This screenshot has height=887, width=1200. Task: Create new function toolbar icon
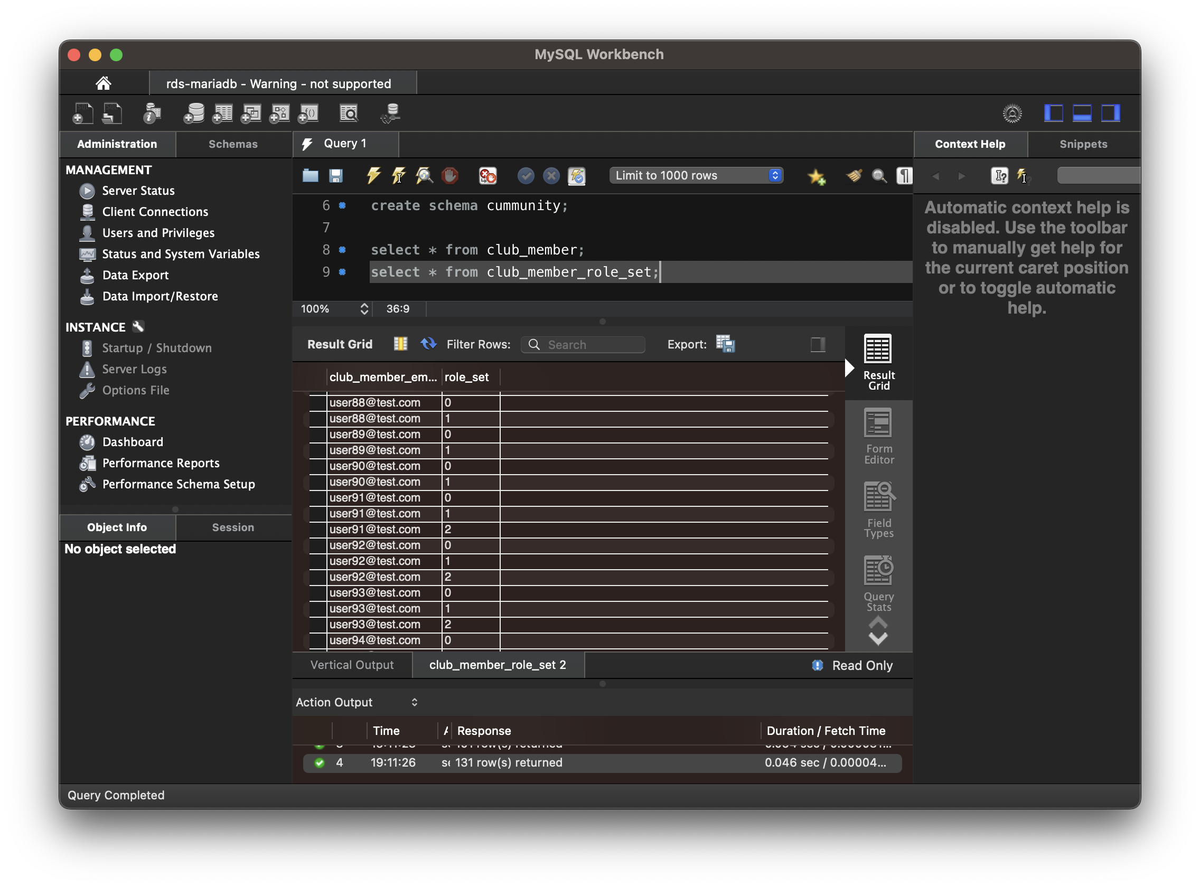pos(308,114)
